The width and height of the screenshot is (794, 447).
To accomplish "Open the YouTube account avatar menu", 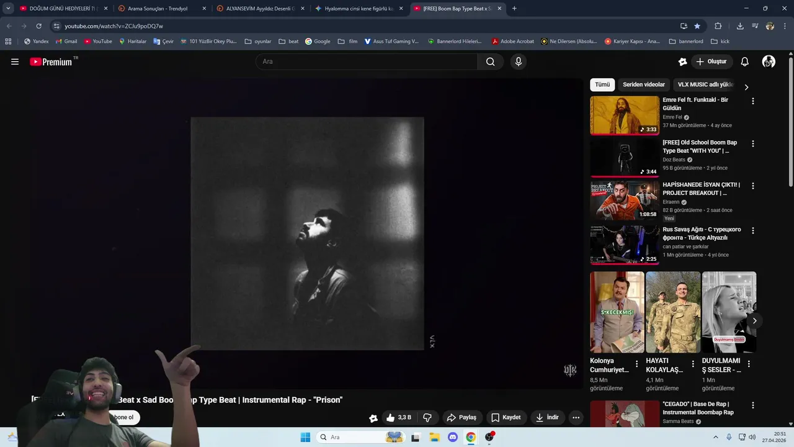I will pyautogui.click(x=769, y=61).
